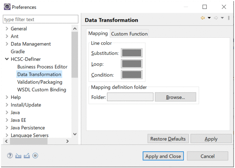
Task: Open the back history dropdown arrow
Action: coord(209,18)
